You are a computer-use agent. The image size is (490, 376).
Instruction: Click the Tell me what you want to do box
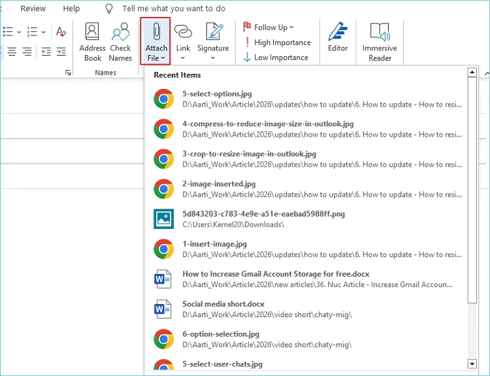[174, 9]
